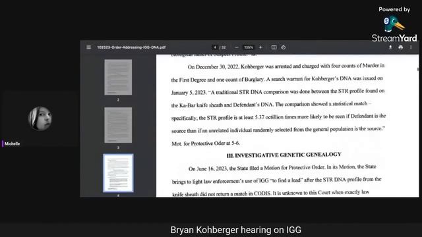Image resolution: width=422 pixels, height=237 pixels.
Task: Toggle the PDF sidebar menu icon
Action: [88, 47]
